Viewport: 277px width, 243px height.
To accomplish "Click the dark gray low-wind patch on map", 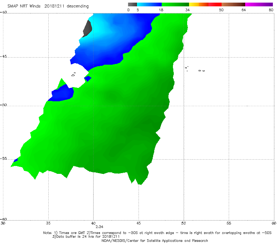I will 88,29.
